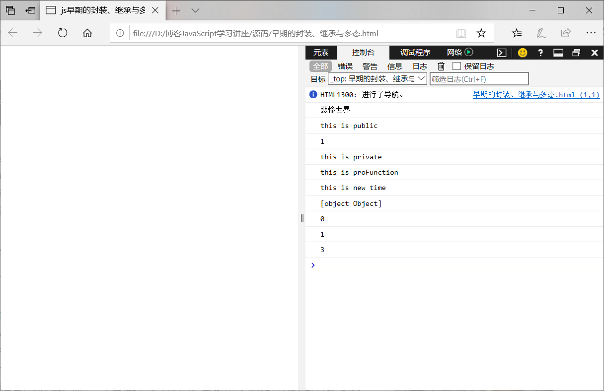Switch to reading view book icon
This screenshot has width=604, height=391.
coord(461,33)
